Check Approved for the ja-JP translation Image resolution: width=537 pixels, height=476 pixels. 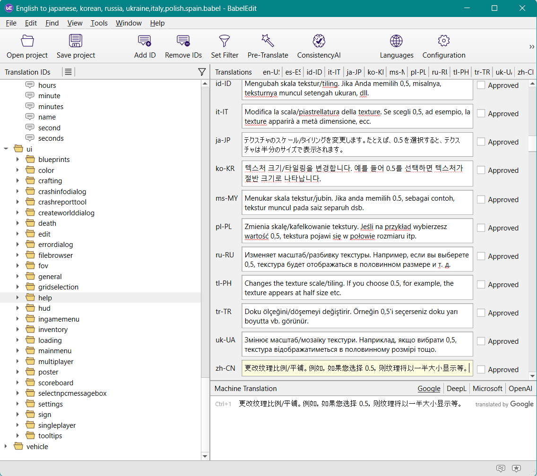click(481, 142)
